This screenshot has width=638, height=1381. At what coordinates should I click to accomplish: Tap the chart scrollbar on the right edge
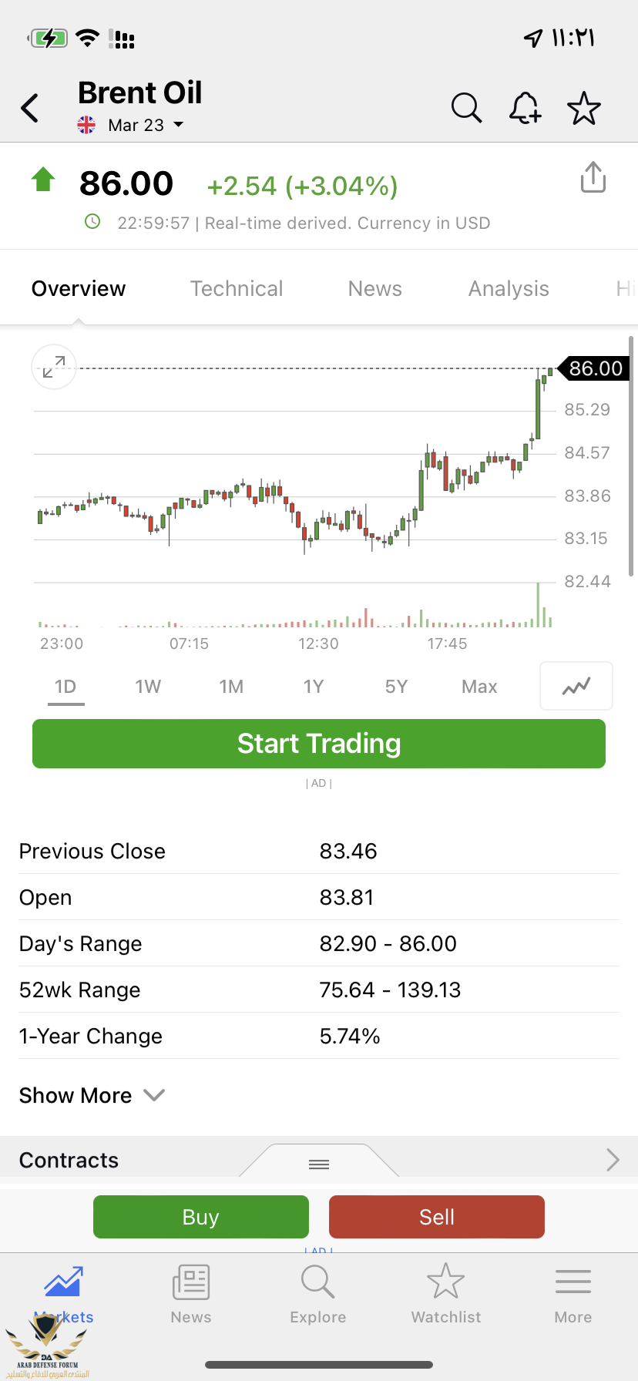click(632, 456)
